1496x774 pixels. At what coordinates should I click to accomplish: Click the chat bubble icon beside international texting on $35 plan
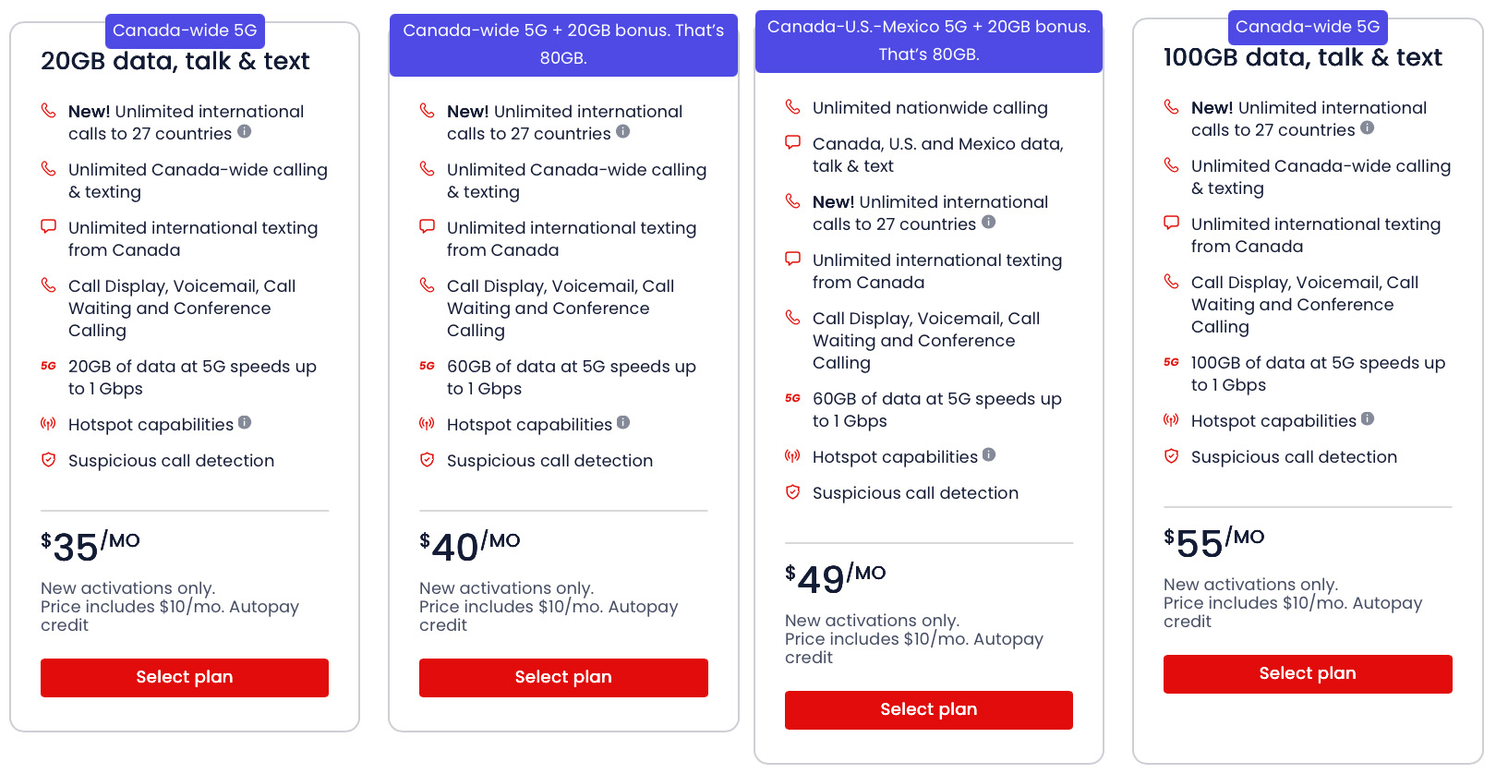click(49, 225)
